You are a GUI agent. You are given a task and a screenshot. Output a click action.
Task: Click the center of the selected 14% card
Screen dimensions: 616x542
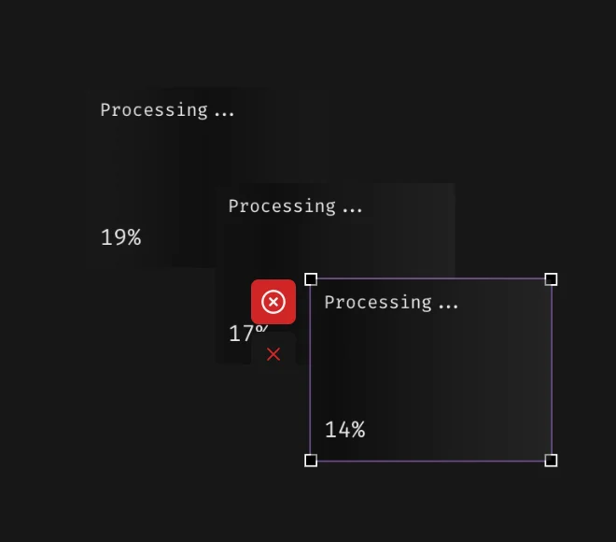click(431, 369)
